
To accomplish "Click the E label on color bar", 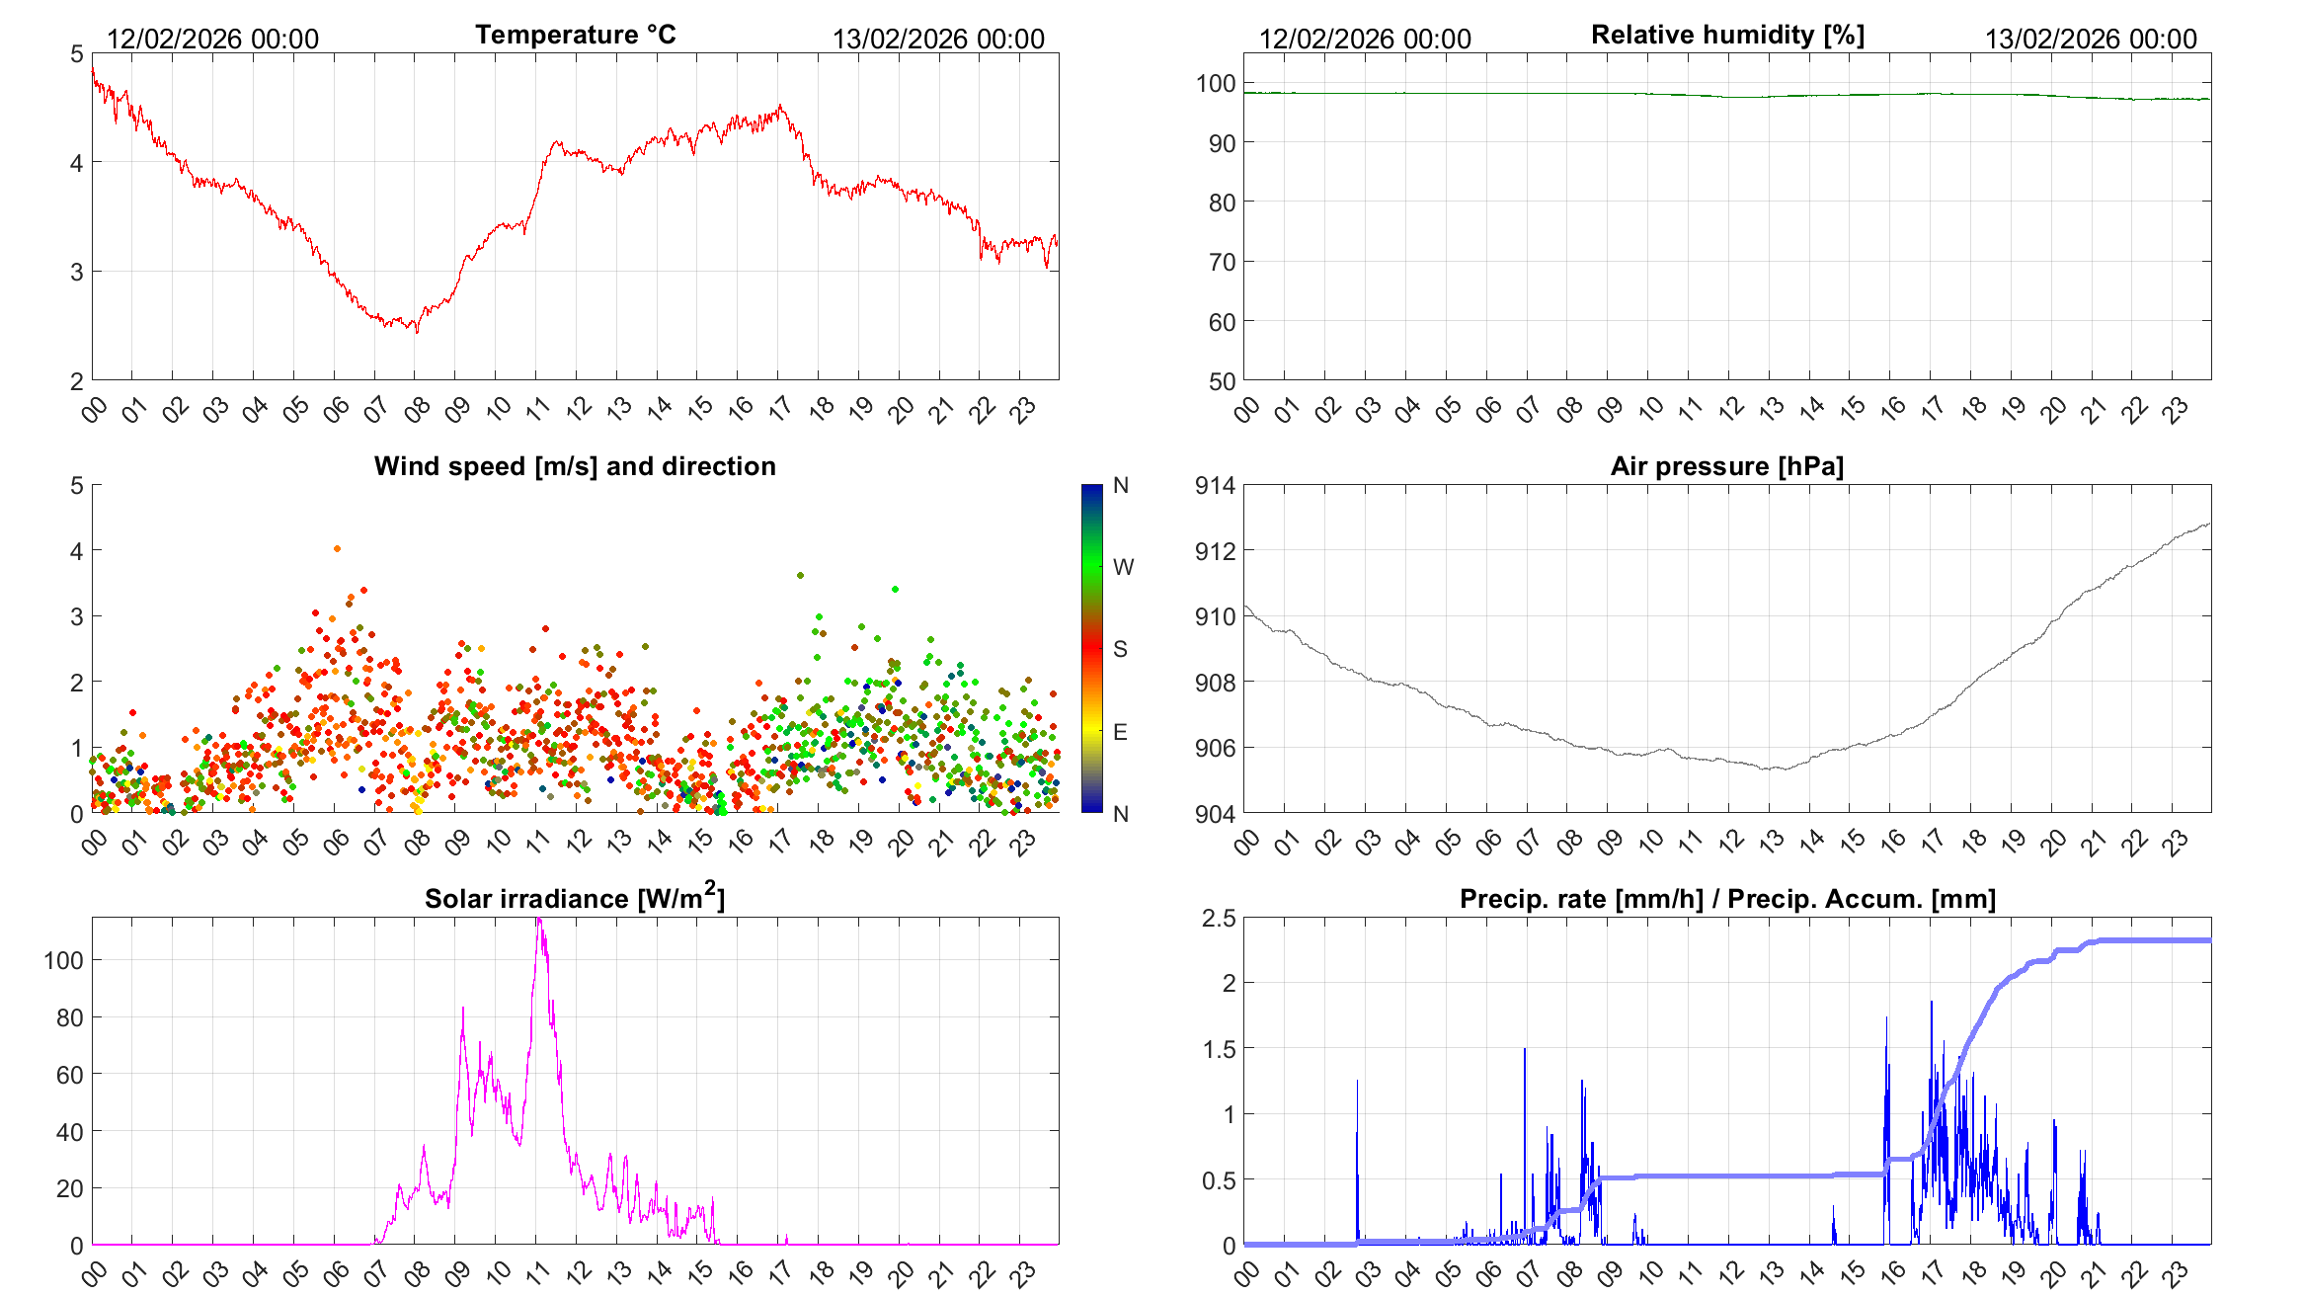I will (1120, 732).
